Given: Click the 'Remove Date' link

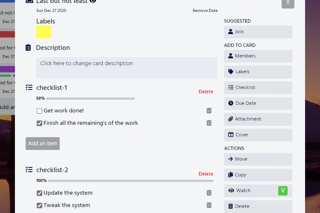Looking at the screenshot, I should click(205, 11).
